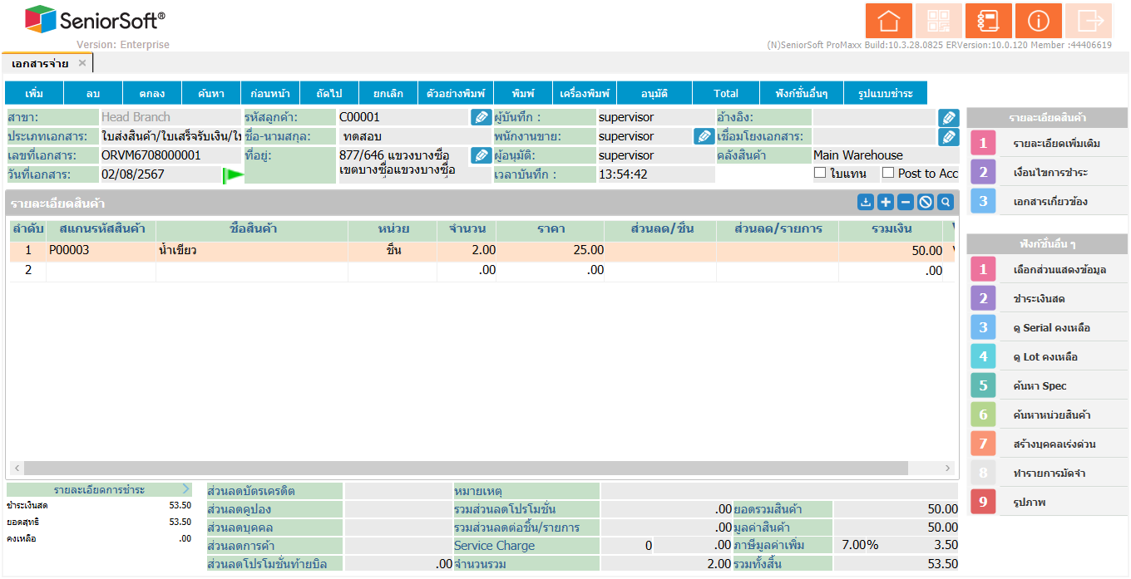Click the import download icon in item grid

(x=866, y=202)
